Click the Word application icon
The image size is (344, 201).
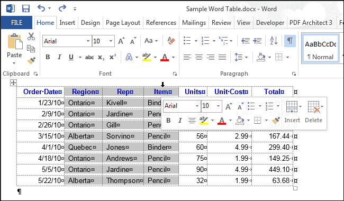[x=10, y=8]
